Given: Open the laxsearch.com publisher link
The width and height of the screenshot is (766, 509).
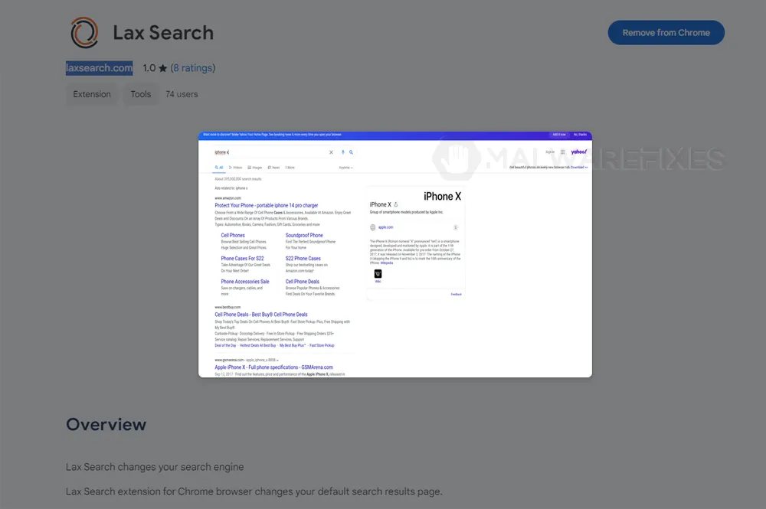Looking at the screenshot, I should point(99,68).
